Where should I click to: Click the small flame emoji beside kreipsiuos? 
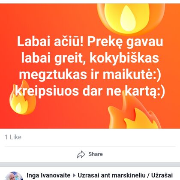tap(22, 98)
